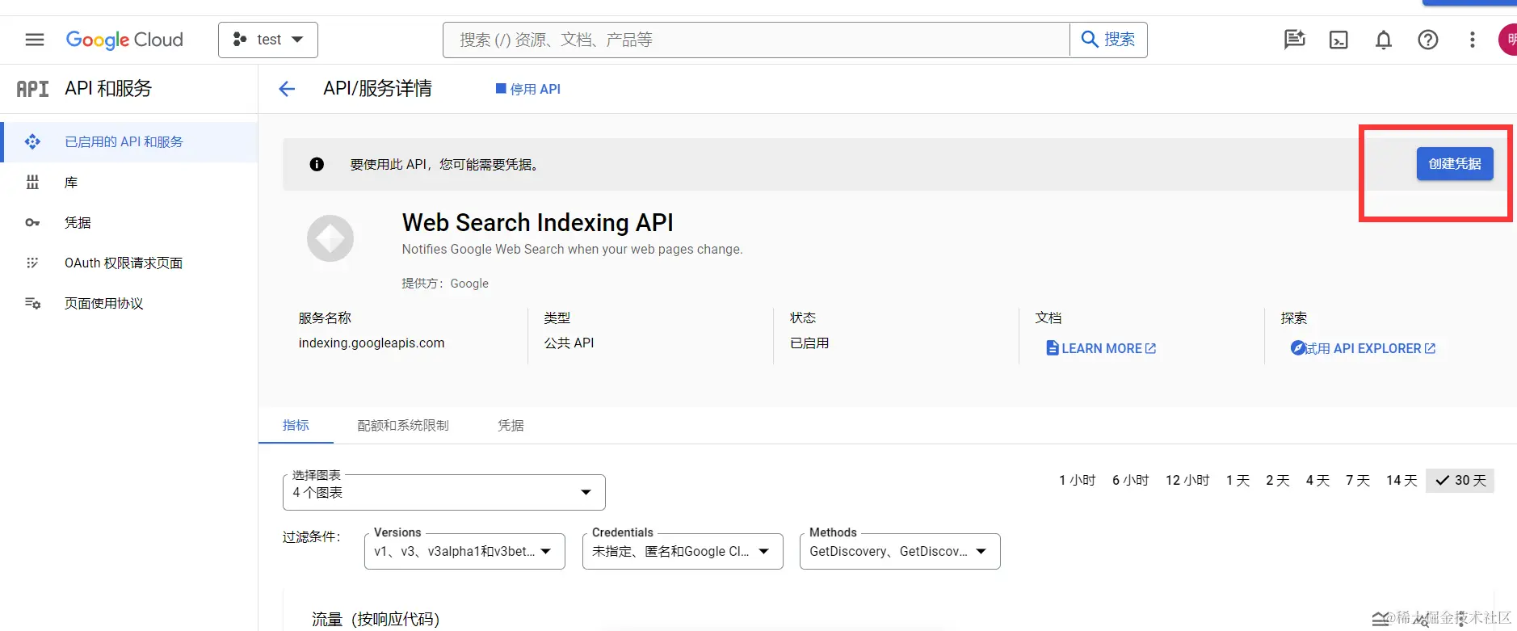Expand the Versions filter dropdown

click(464, 551)
